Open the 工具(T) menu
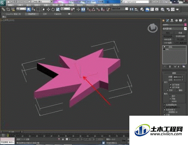The height and width of the screenshot is (145, 188). 20,5
